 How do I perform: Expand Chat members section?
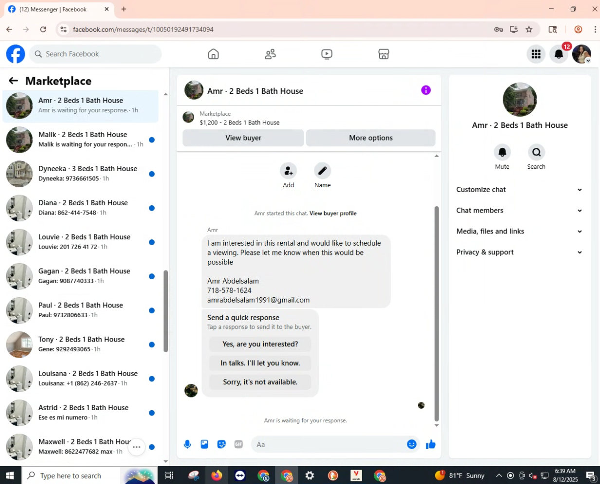pyautogui.click(x=519, y=211)
